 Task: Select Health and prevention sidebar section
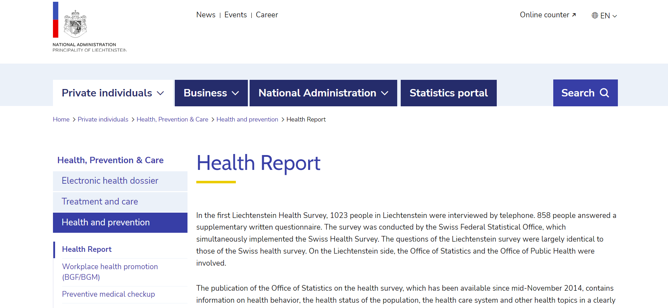click(106, 223)
